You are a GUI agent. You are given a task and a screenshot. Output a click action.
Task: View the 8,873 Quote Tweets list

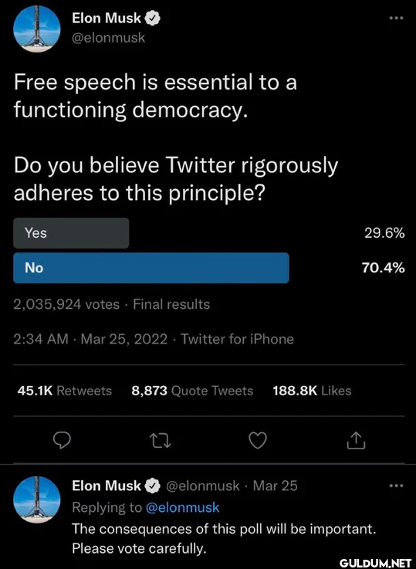pos(192,391)
